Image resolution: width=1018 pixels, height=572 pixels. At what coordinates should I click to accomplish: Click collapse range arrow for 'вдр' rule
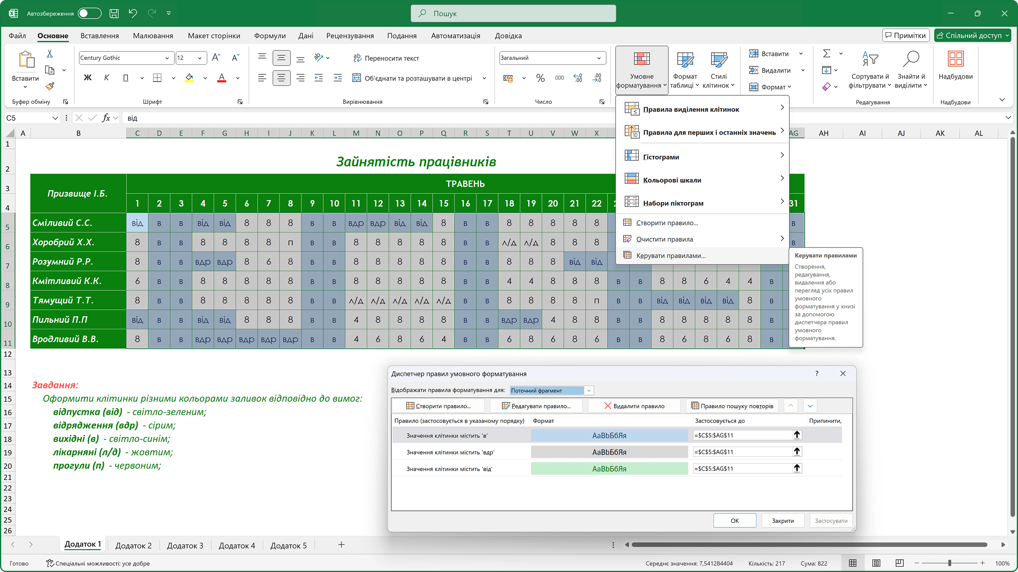(x=797, y=452)
